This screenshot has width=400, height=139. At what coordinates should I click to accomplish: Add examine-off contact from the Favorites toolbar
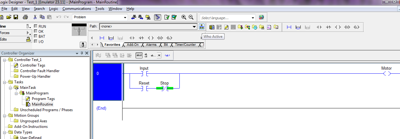coord(141,38)
